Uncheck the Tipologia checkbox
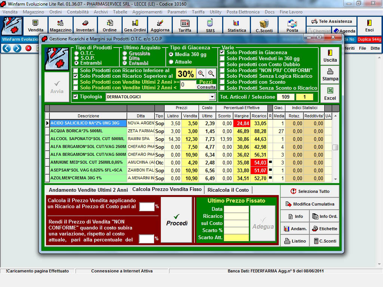 76,97
